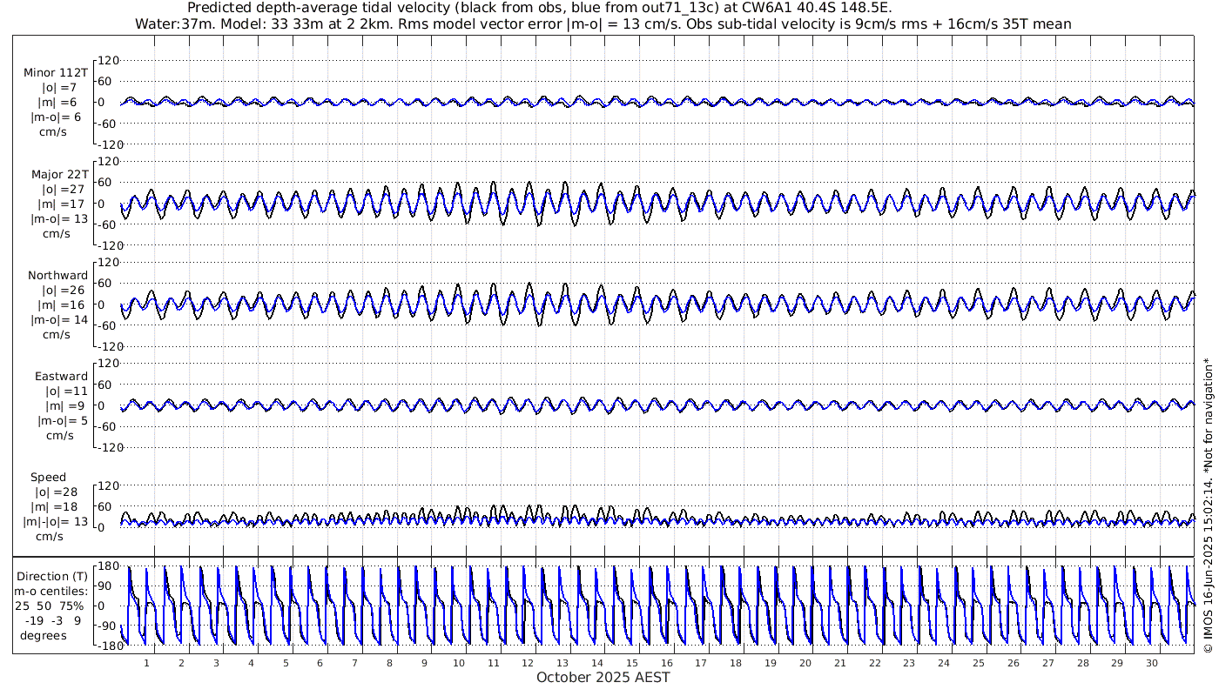This screenshot has height=696, width=1219.
Task: Select day "30" on the date axis
Action: point(1152,663)
